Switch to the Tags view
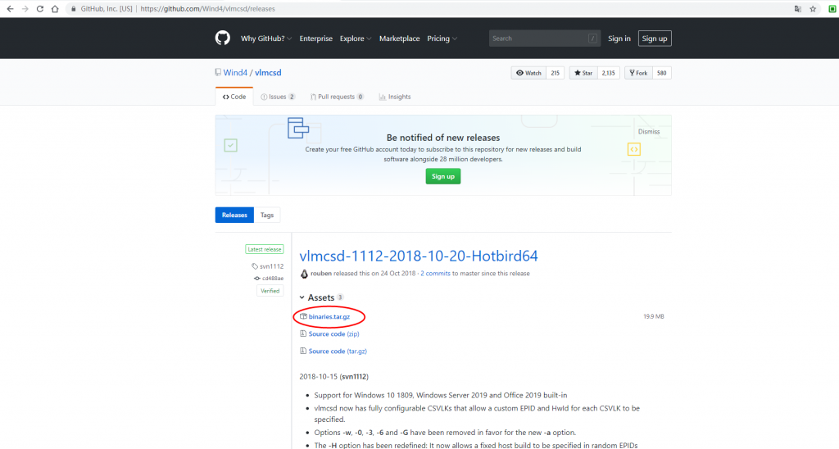839x449 pixels. tap(267, 215)
